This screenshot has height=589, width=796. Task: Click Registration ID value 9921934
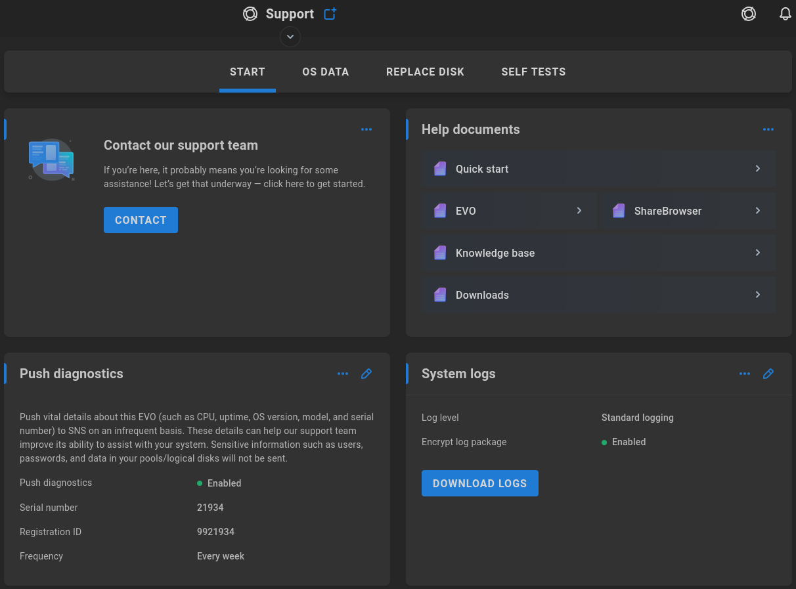click(x=215, y=532)
